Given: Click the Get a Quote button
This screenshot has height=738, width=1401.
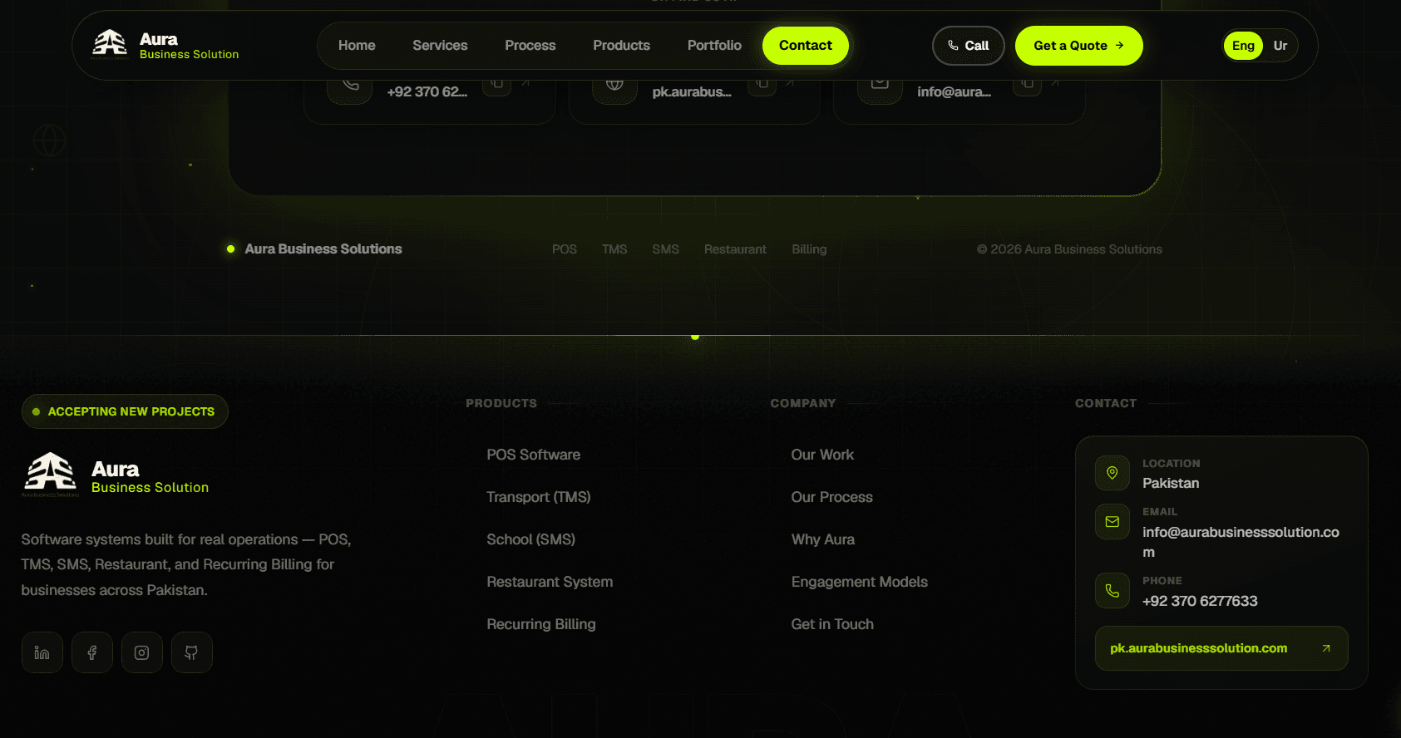Looking at the screenshot, I should [1079, 46].
